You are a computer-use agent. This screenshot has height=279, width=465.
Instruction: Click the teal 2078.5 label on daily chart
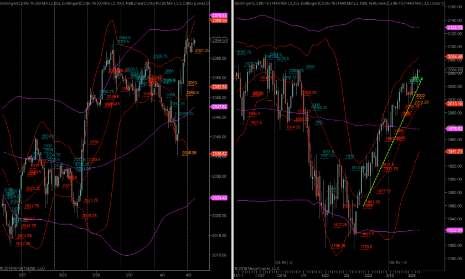283,59
